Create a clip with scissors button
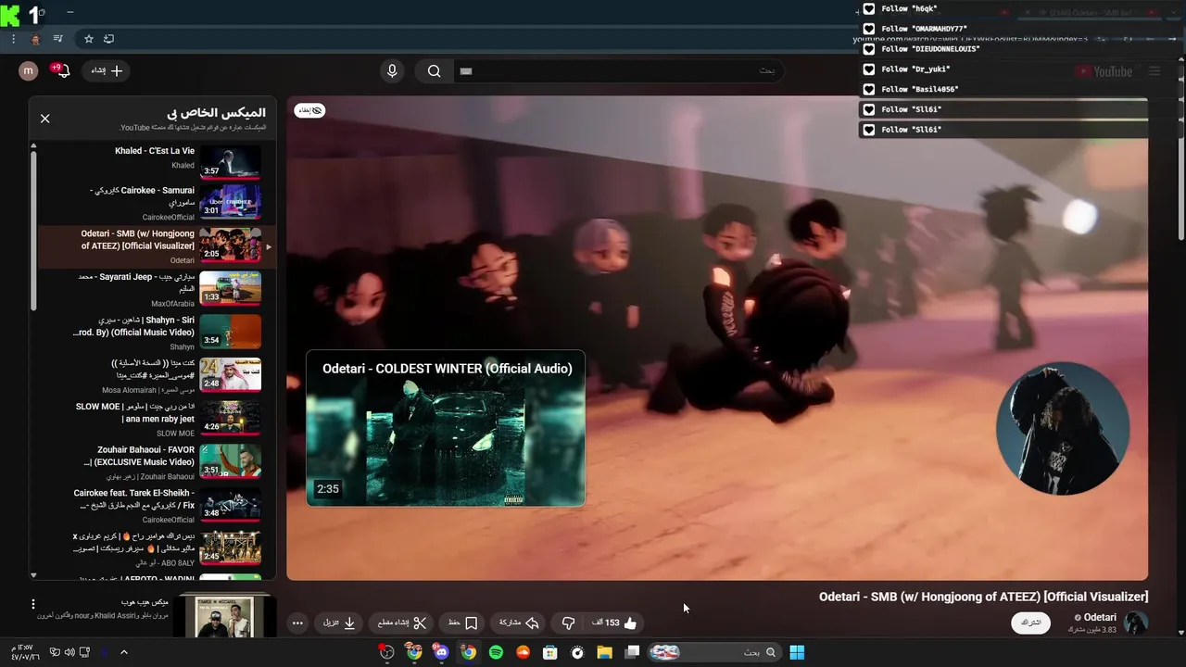 tap(401, 623)
